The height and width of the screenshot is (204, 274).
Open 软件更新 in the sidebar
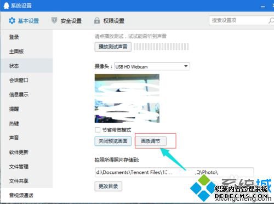tap(26, 152)
